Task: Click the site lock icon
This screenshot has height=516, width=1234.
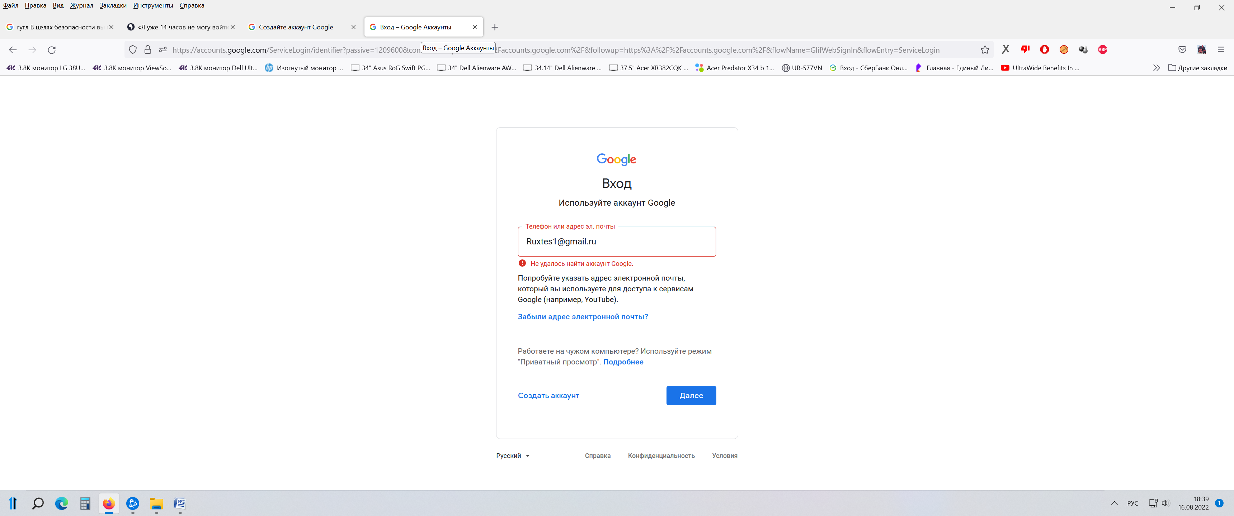Action: pos(147,50)
